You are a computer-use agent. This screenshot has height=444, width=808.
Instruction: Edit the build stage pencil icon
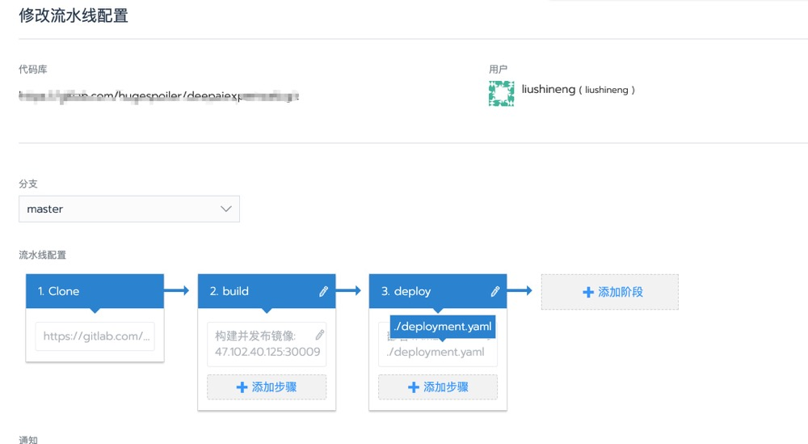coord(323,291)
